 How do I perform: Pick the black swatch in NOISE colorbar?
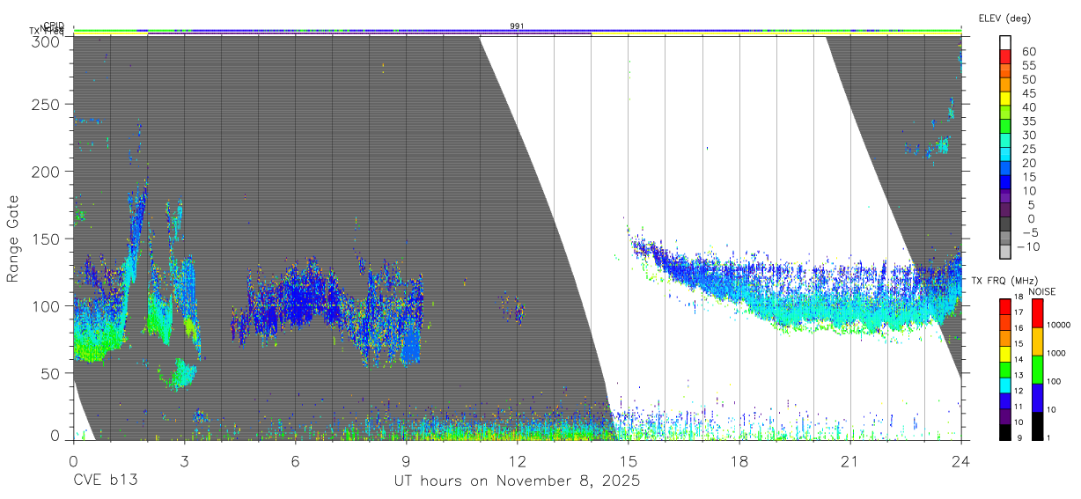click(1037, 424)
